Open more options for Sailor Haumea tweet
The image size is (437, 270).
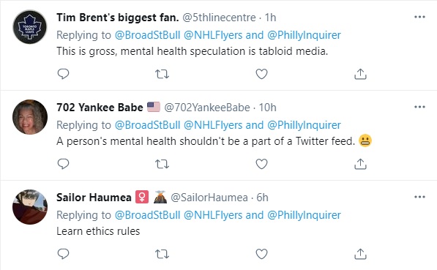click(x=419, y=197)
